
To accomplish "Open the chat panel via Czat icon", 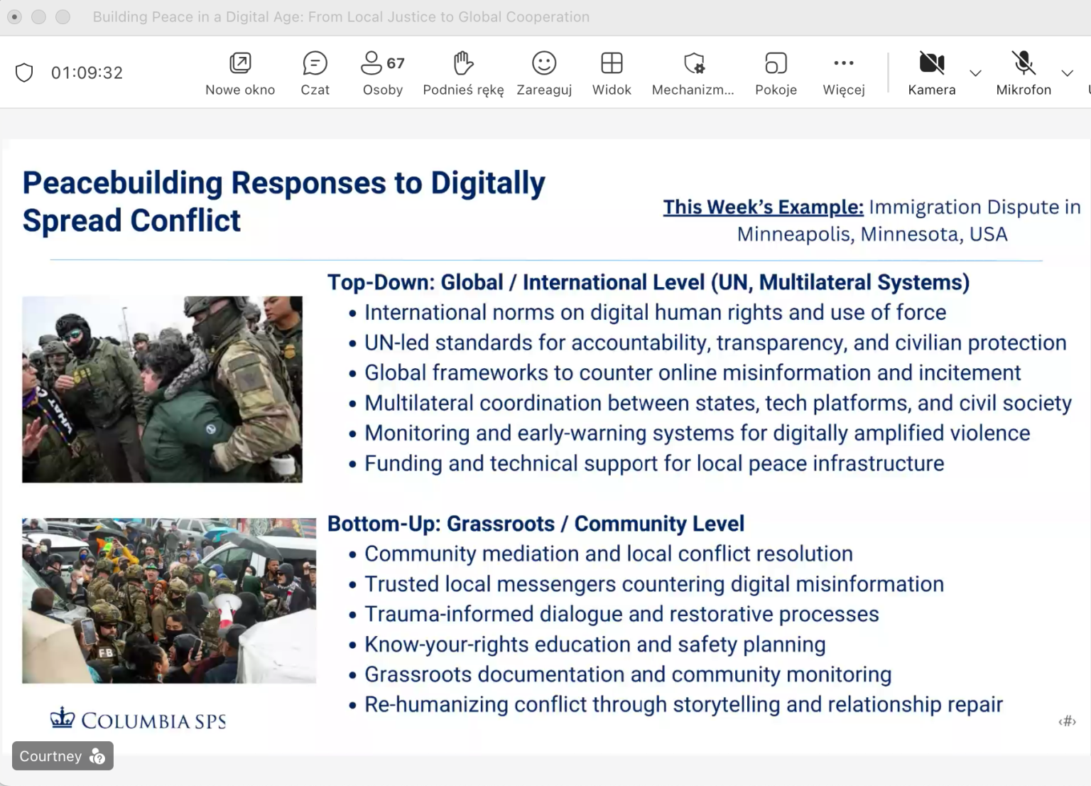I will coord(315,71).
